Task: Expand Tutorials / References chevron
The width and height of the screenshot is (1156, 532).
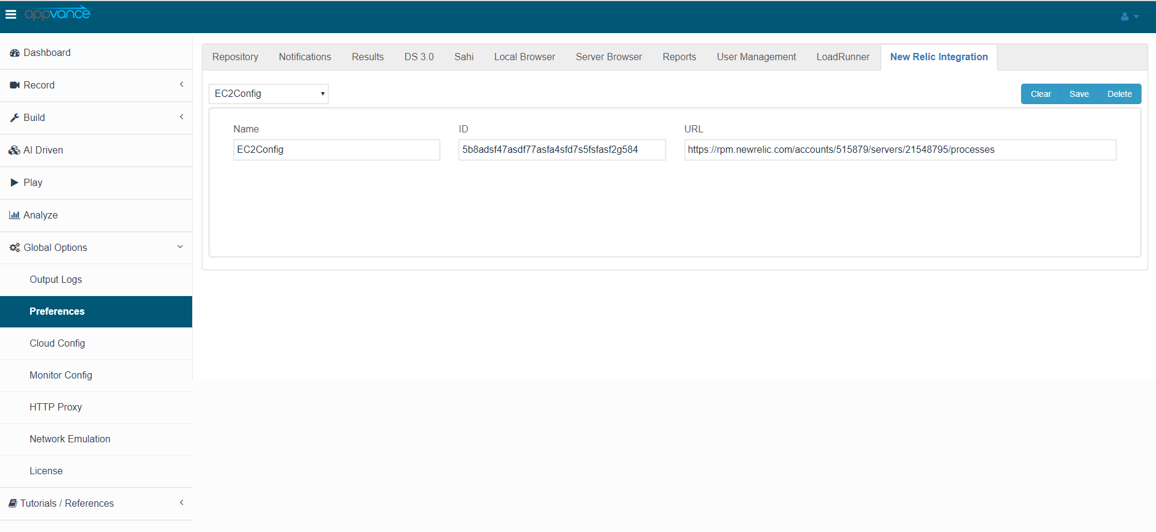Action: (181, 503)
